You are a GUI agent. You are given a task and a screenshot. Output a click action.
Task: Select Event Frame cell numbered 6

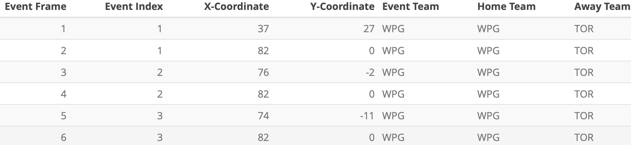(63, 137)
